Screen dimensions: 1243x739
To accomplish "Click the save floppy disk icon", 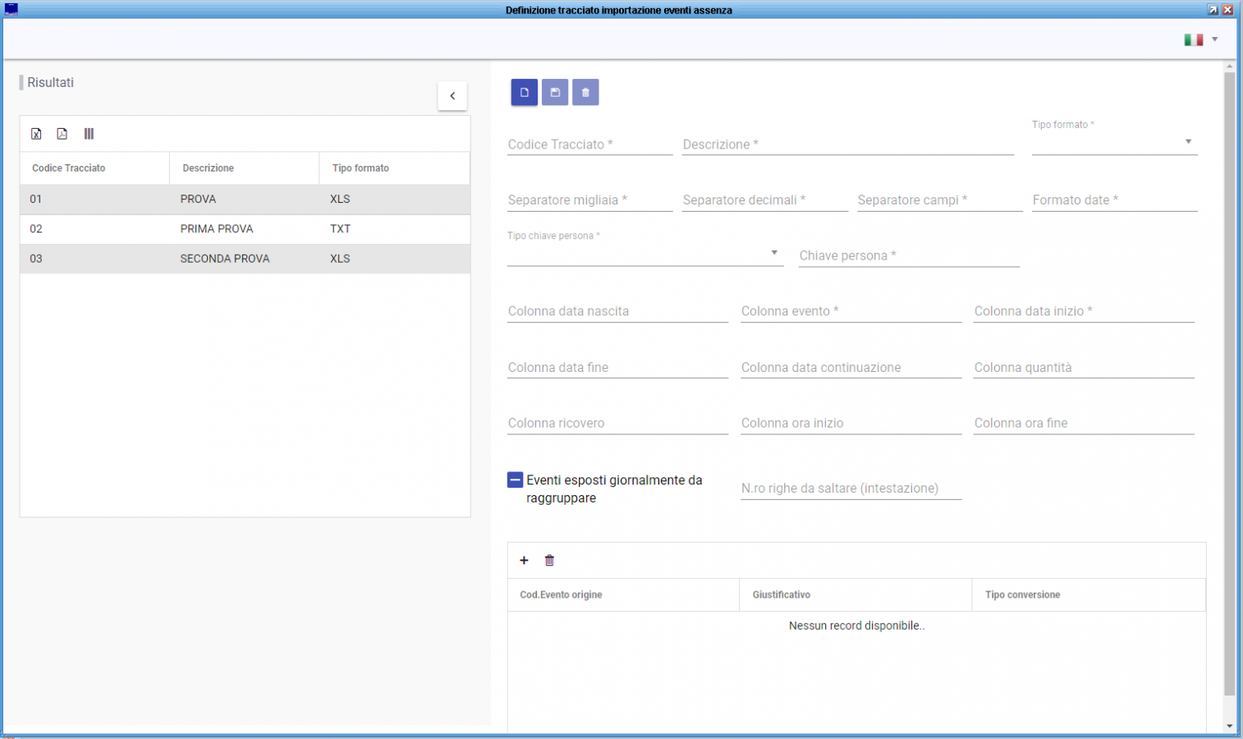I will pyautogui.click(x=555, y=93).
